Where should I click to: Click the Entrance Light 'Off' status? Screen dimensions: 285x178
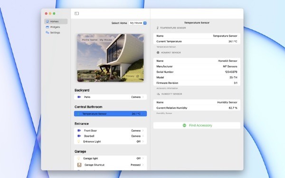(x=139, y=141)
